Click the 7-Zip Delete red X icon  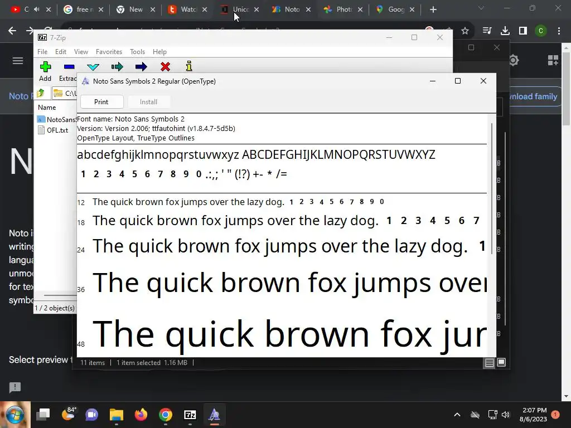[x=165, y=67]
